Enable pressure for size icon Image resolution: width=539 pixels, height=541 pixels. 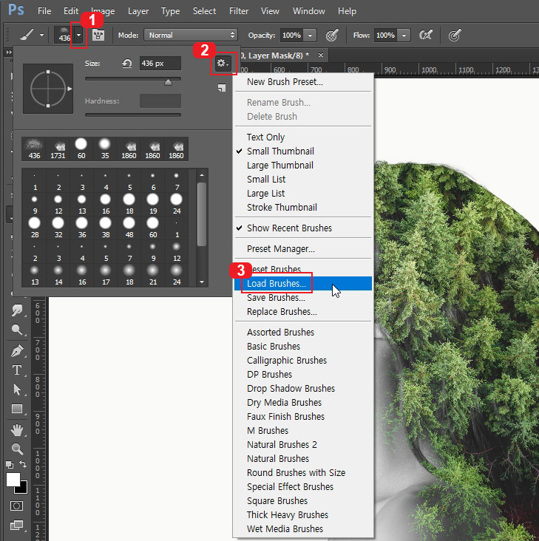[x=455, y=35]
